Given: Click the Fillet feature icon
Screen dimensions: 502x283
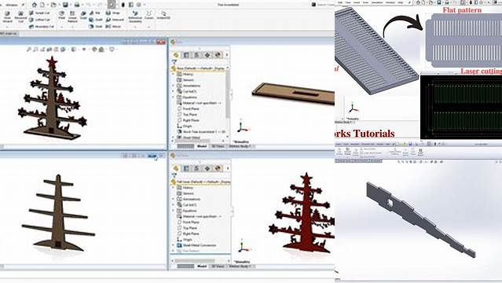Looking at the screenshot, I should point(61,15).
